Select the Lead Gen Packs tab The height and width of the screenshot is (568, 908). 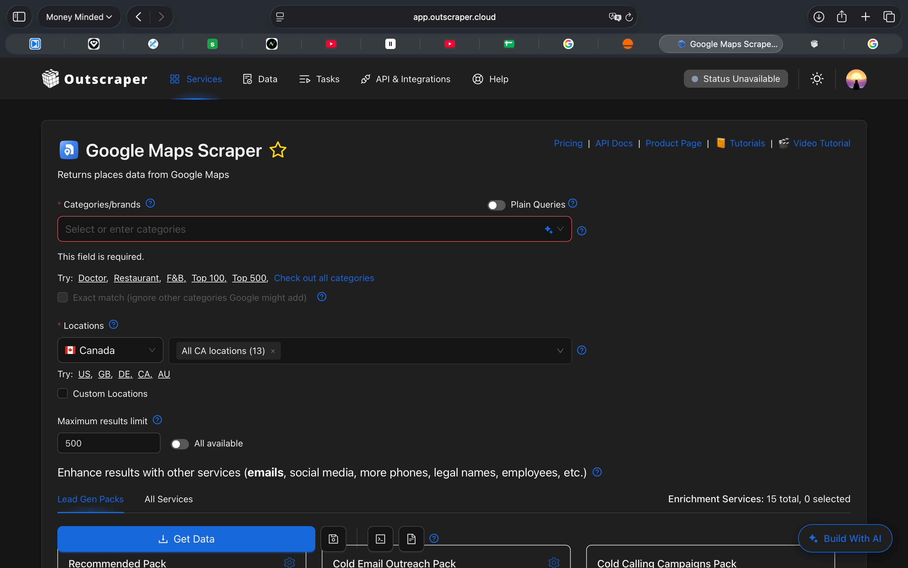coord(91,499)
